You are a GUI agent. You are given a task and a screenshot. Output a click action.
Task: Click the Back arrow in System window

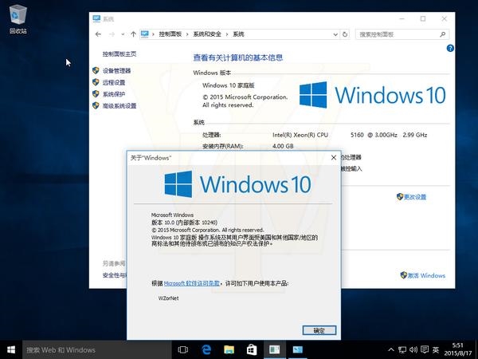pos(98,34)
